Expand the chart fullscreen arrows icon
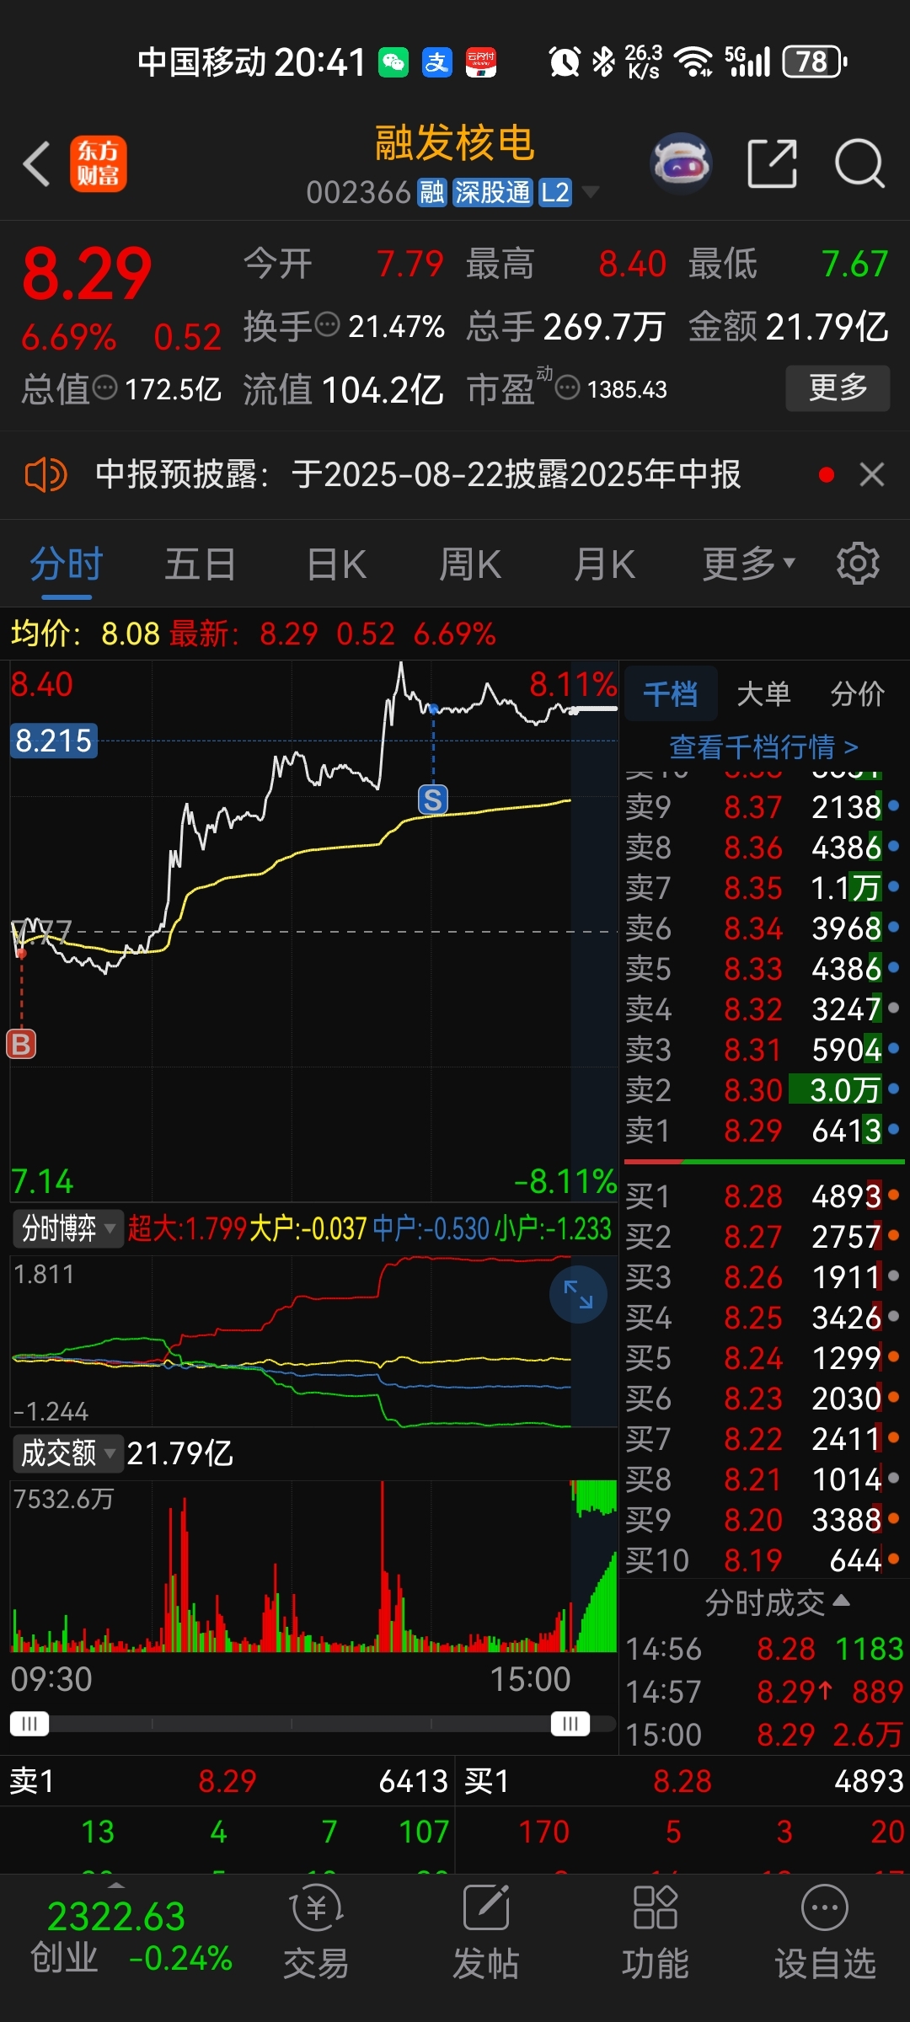 click(578, 1294)
